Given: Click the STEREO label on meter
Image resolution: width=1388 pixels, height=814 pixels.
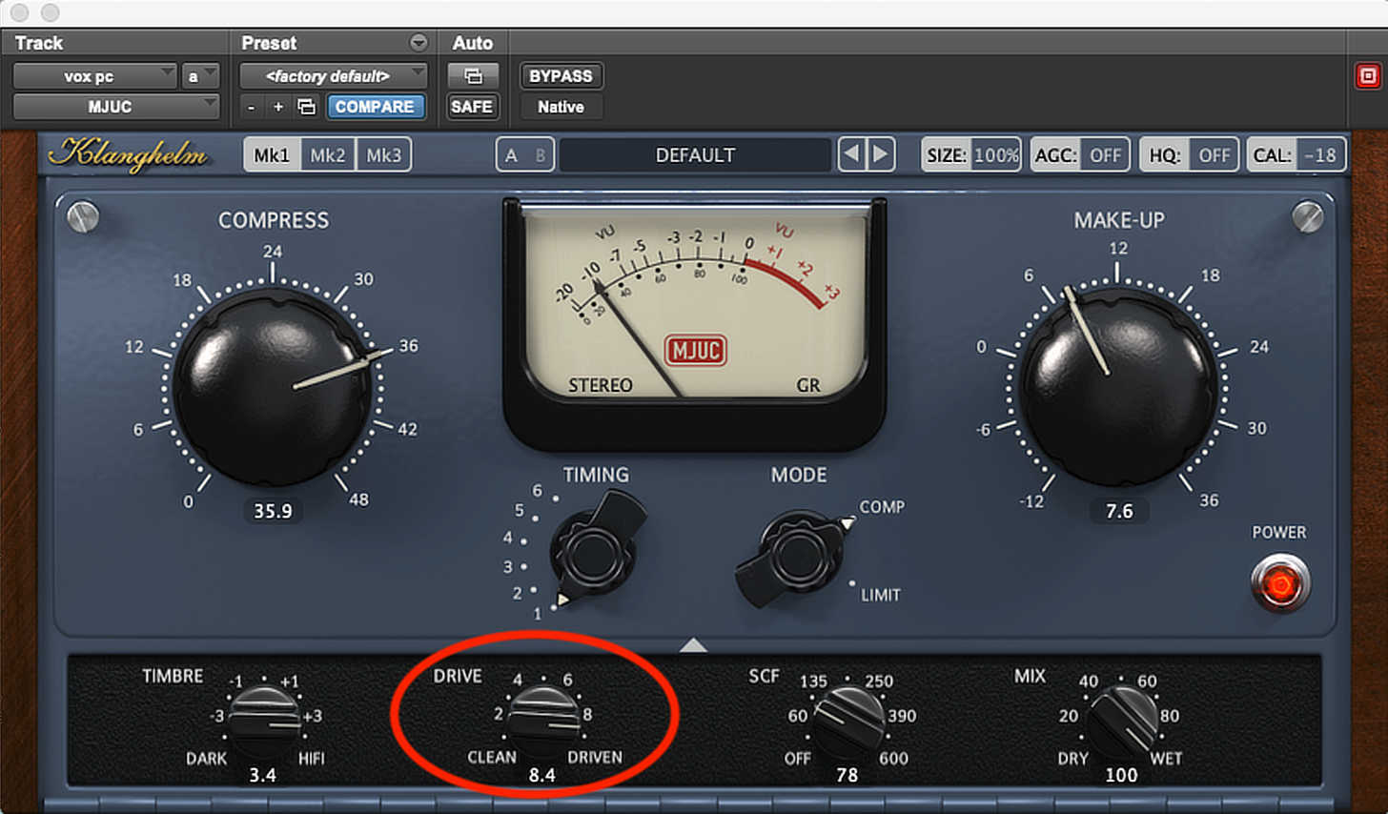Looking at the screenshot, I should 601,385.
